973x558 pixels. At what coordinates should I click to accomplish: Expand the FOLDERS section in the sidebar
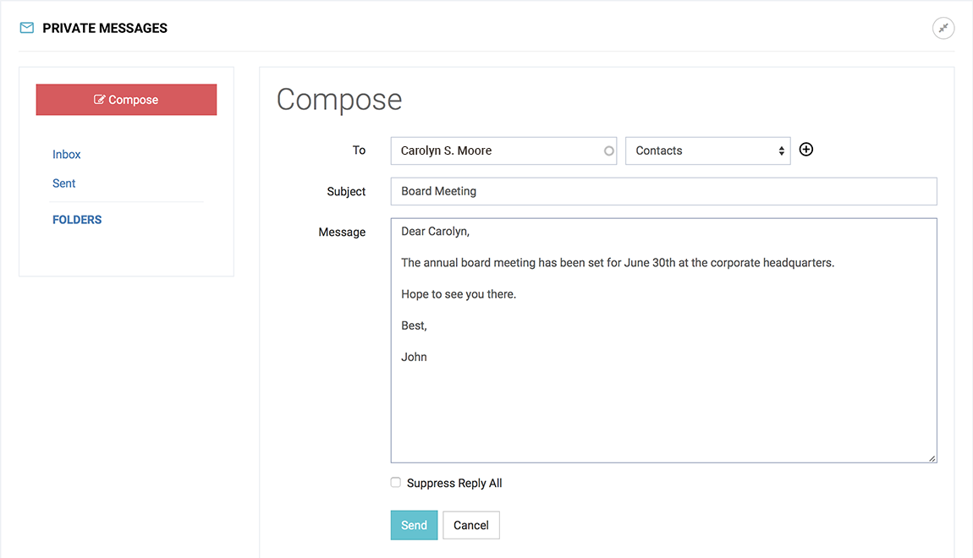[77, 220]
